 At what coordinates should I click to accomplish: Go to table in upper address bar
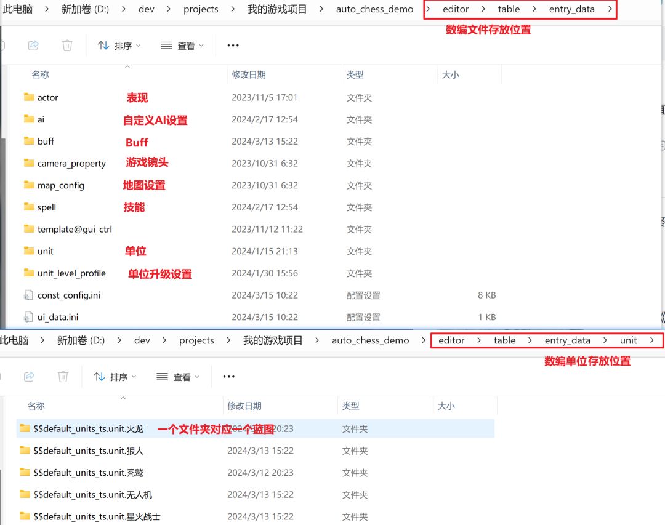point(509,9)
